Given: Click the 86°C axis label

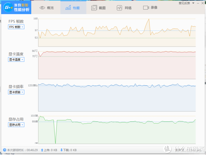Looking at the screenshot, I should [x=35, y=51].
